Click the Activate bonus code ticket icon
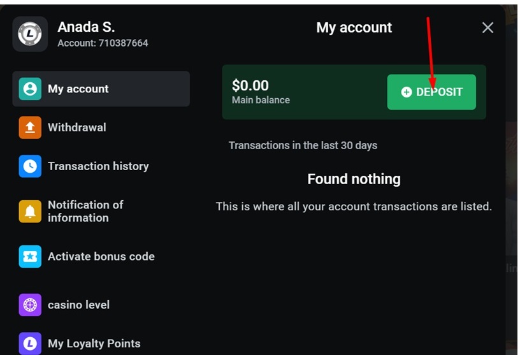Viewport: 520px width, 355px height. pos(30,256)
